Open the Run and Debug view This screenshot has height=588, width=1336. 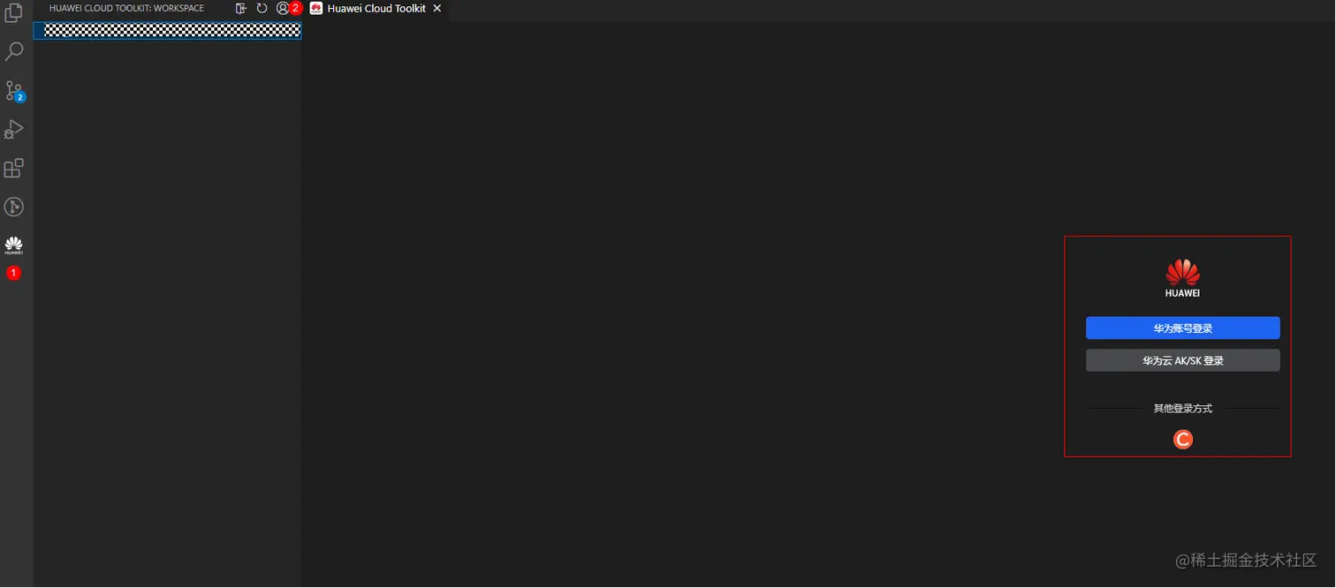[14, 130]
